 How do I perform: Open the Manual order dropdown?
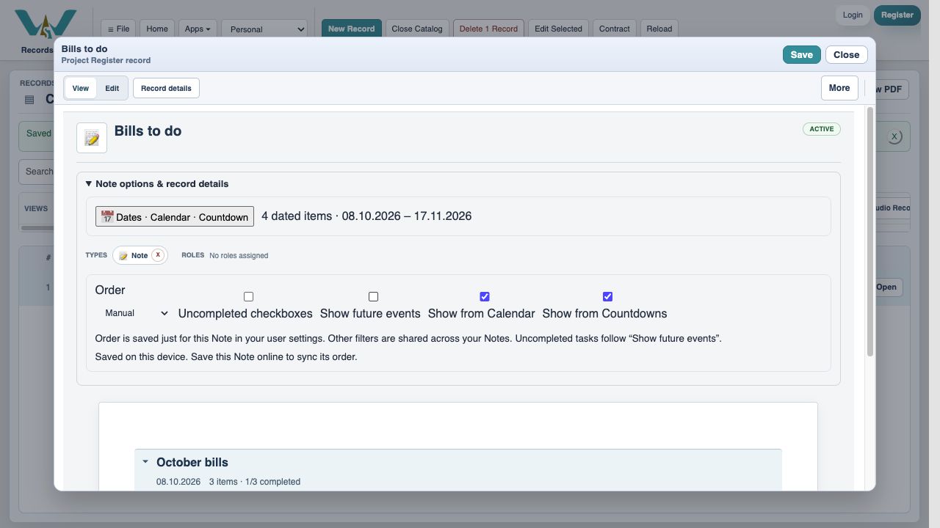(x=135, y=313)
